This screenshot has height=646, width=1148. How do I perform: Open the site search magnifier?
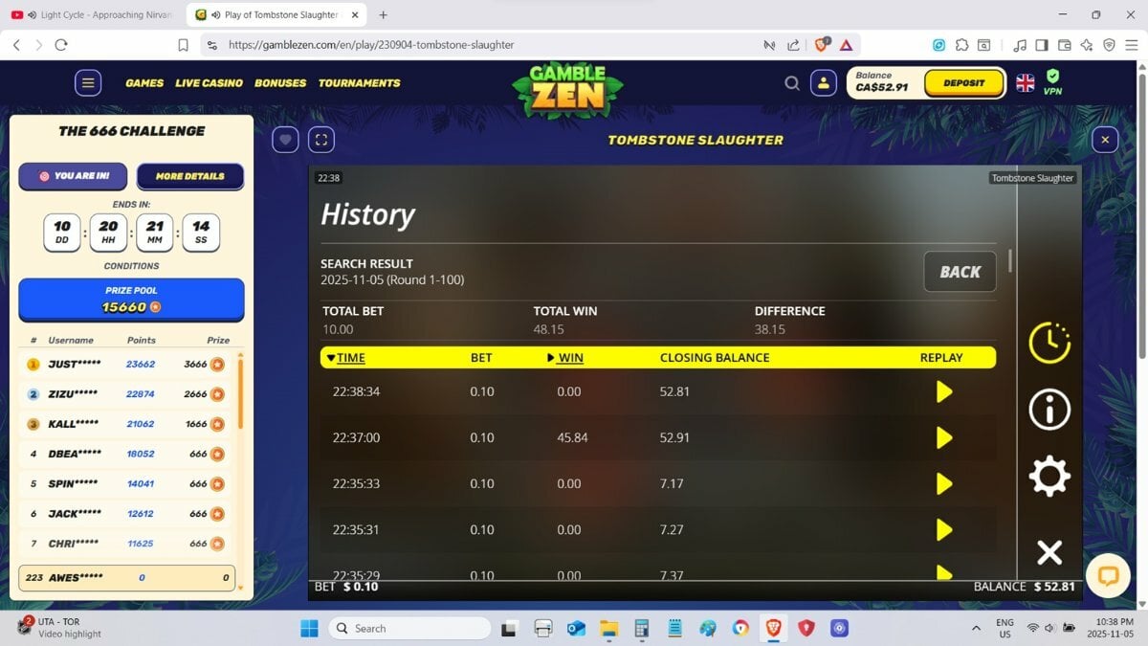pyautogui.click(x=792, y=83)
